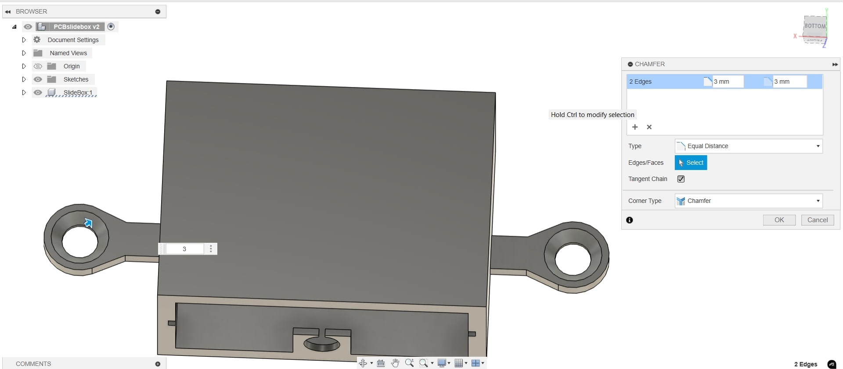Click the chamfer manipulator arrow on left ring
The height and width of the screenshot is (369, 843).
pos(88,224)
